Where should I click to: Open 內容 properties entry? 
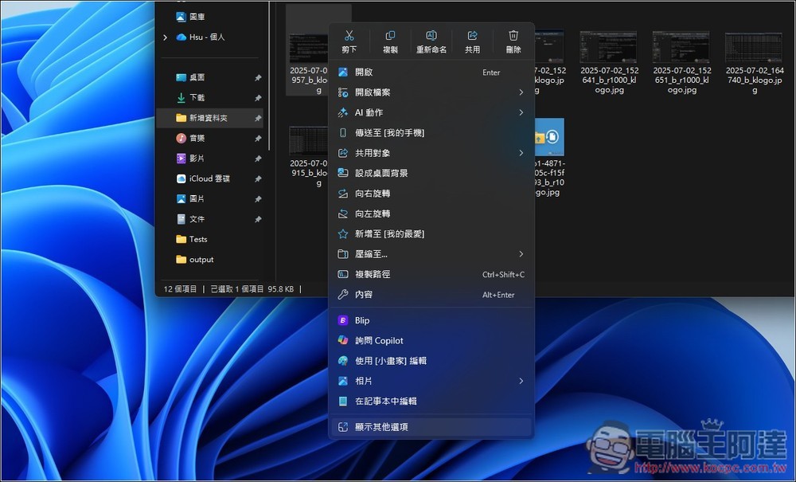click(x=431, y=295)
